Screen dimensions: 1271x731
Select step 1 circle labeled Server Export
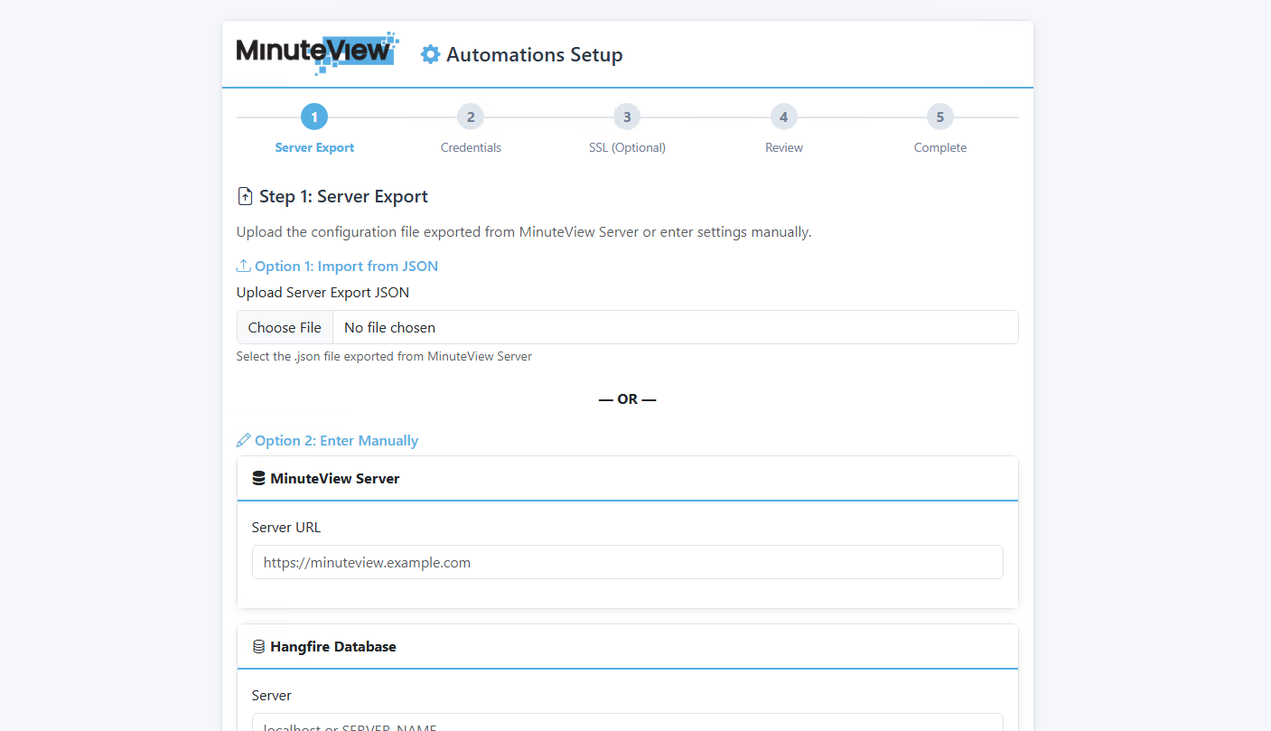click(314, 116)
